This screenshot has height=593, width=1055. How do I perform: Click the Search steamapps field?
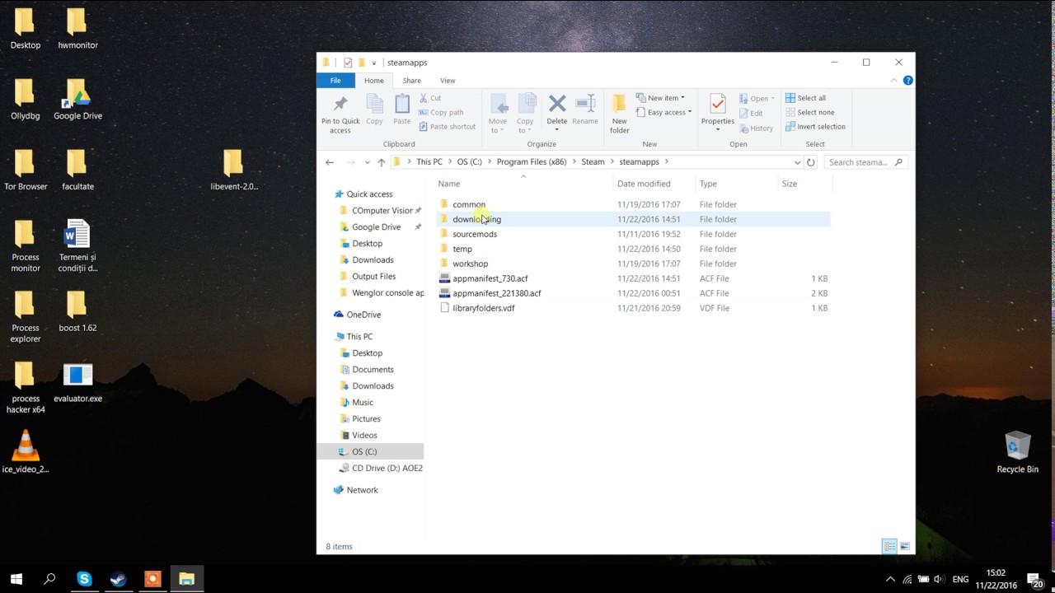(x=865, y=162)
